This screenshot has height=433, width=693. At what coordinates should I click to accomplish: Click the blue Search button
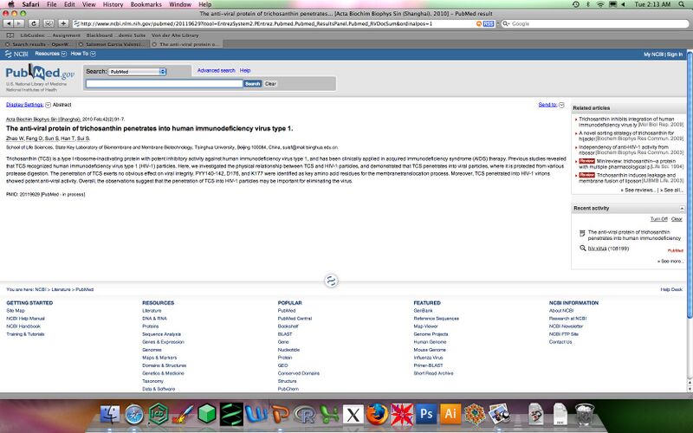(252, 83)
